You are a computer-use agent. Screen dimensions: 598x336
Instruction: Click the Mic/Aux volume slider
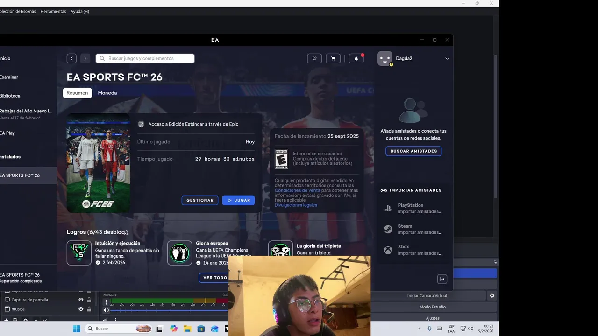[x=169, y=310]
